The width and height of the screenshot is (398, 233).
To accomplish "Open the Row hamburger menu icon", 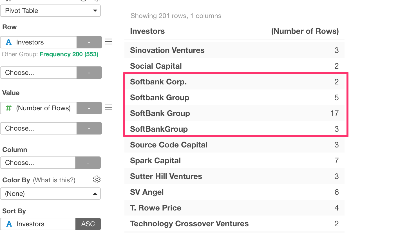I will click(109, 42).
